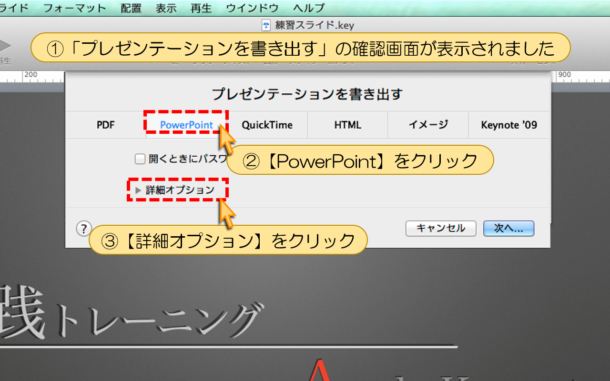Viewport: 610px width, 381px height.
Task: Select the QuickTime export tab
Action: [x=267, y=125]
